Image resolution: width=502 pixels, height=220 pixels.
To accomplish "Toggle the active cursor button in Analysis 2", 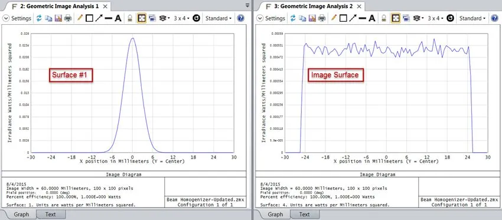I will pyautogui.click(x=395, y=18).
